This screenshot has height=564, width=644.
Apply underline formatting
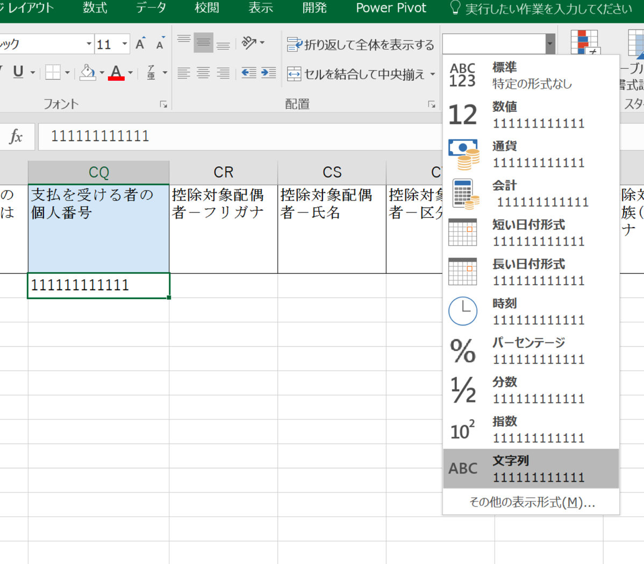click(x=18, y=72)
